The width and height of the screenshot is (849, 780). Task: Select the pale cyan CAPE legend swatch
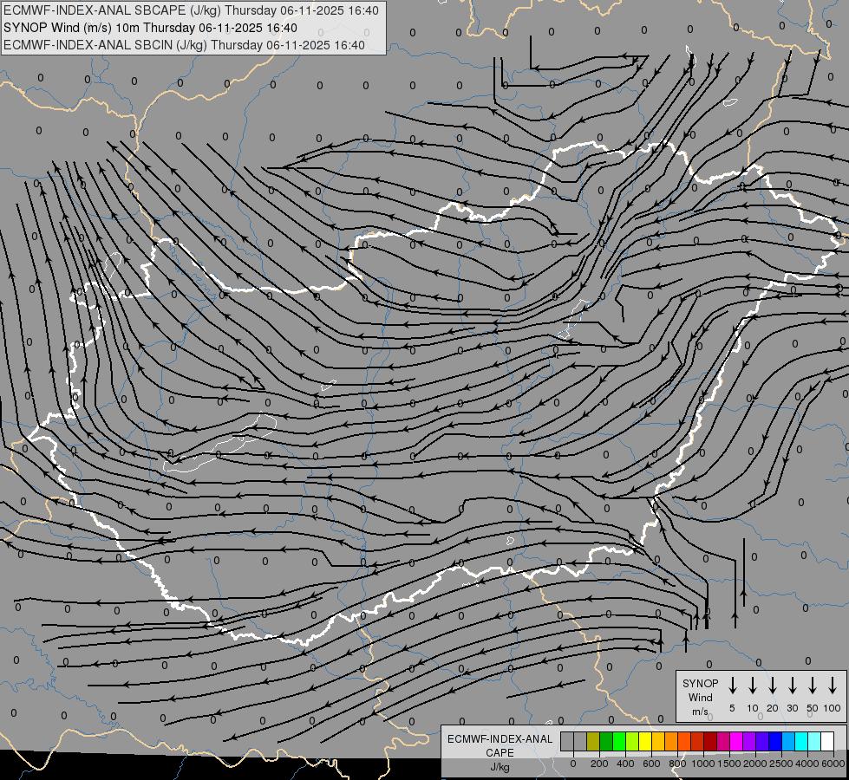815,742
